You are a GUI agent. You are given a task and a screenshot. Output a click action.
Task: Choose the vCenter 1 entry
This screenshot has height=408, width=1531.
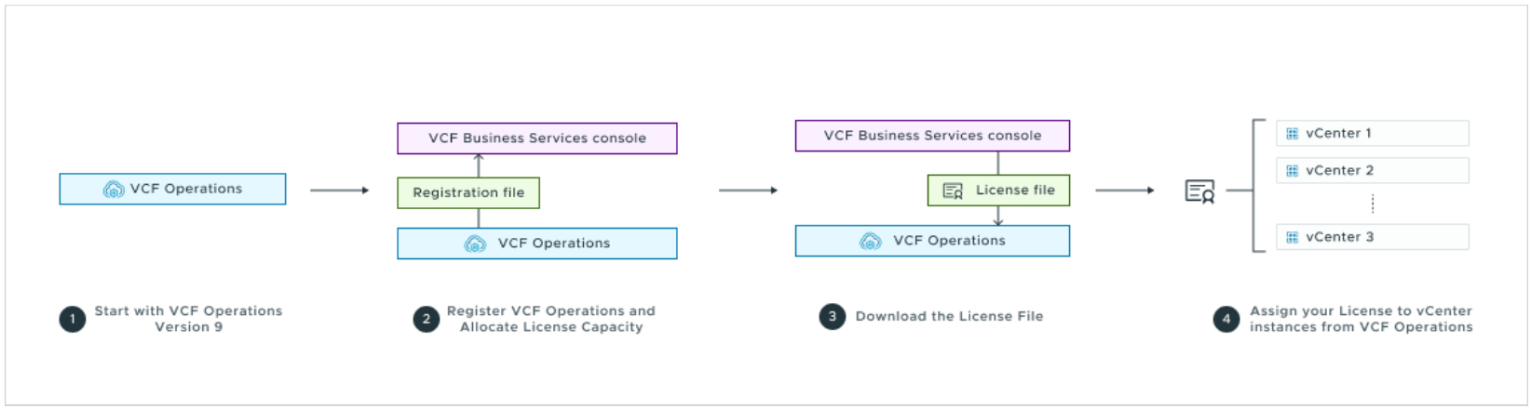pyautogui.click(x=1372, y=134)
